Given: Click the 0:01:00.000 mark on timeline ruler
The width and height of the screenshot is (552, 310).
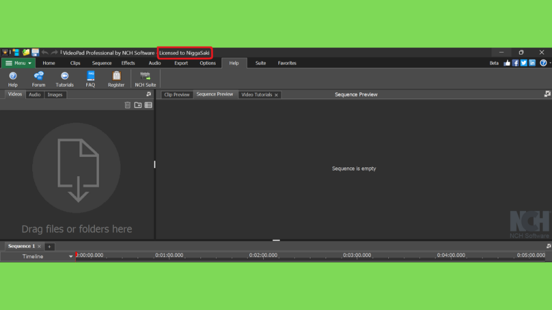Looking at the screenshot, I should pyautogui.click(x=169, y=255).
